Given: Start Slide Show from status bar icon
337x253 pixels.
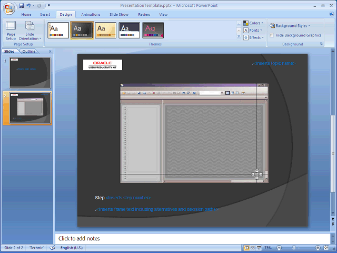Looking at the screenshot, I should click(259, 248).
